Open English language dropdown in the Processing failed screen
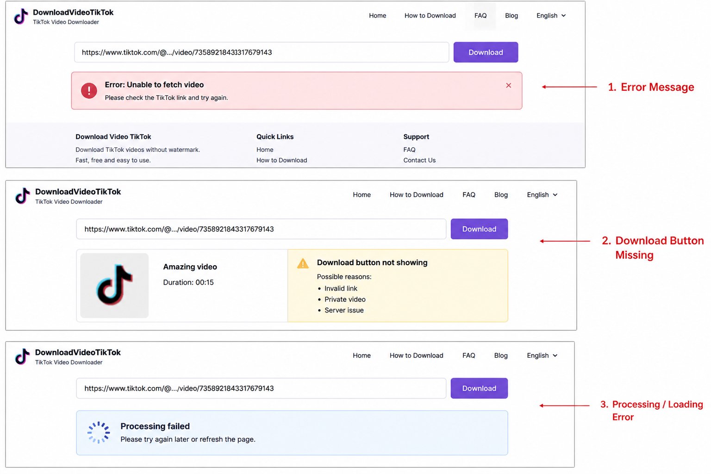 pyautogui.click(x=542, y=355)
